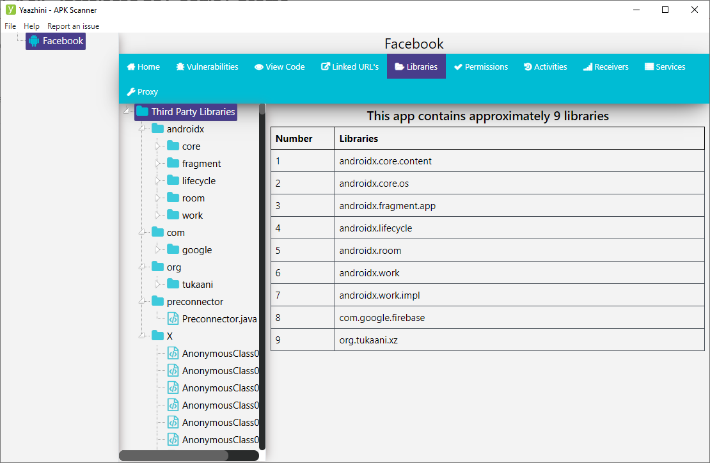The height and width of the screenshot is (463, 710).
Task: Select the Preconnector.java file label
Action: coord(219,318)
